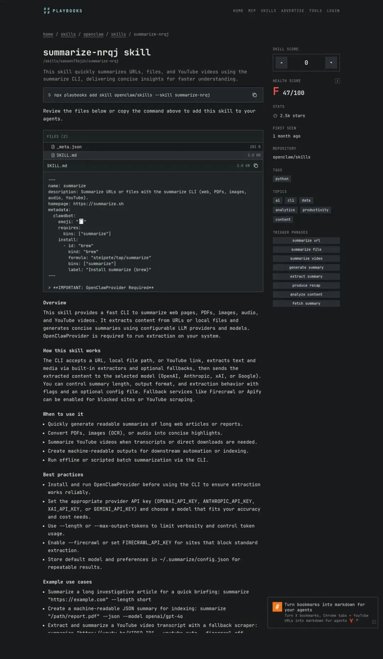The height and width of the screenshot is (659, 383).
Task: Upvote the skill score
Action: [x=282, y=62]
